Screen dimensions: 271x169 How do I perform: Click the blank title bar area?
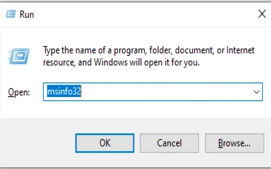click(135, 14)
